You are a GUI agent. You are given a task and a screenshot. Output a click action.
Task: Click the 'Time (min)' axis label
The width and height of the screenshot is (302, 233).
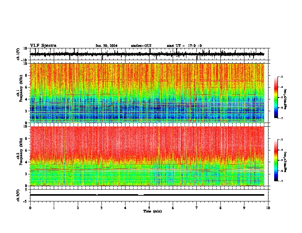point(153,211)
